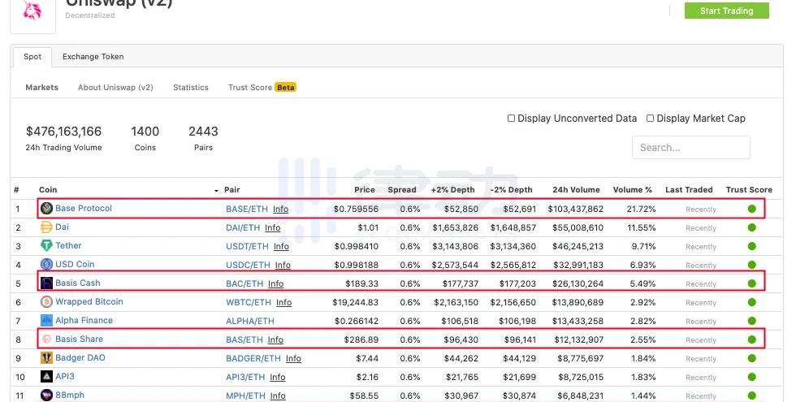Image resolution: width=796 pixels, height=402 pixels.
Task: Click the Dai coin icon
Action: pos(47,227)
